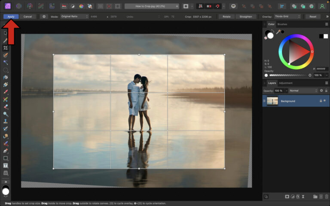Open the blend mode dropdown showing Normal
The image size is (330, 206).
click(303, 91)
